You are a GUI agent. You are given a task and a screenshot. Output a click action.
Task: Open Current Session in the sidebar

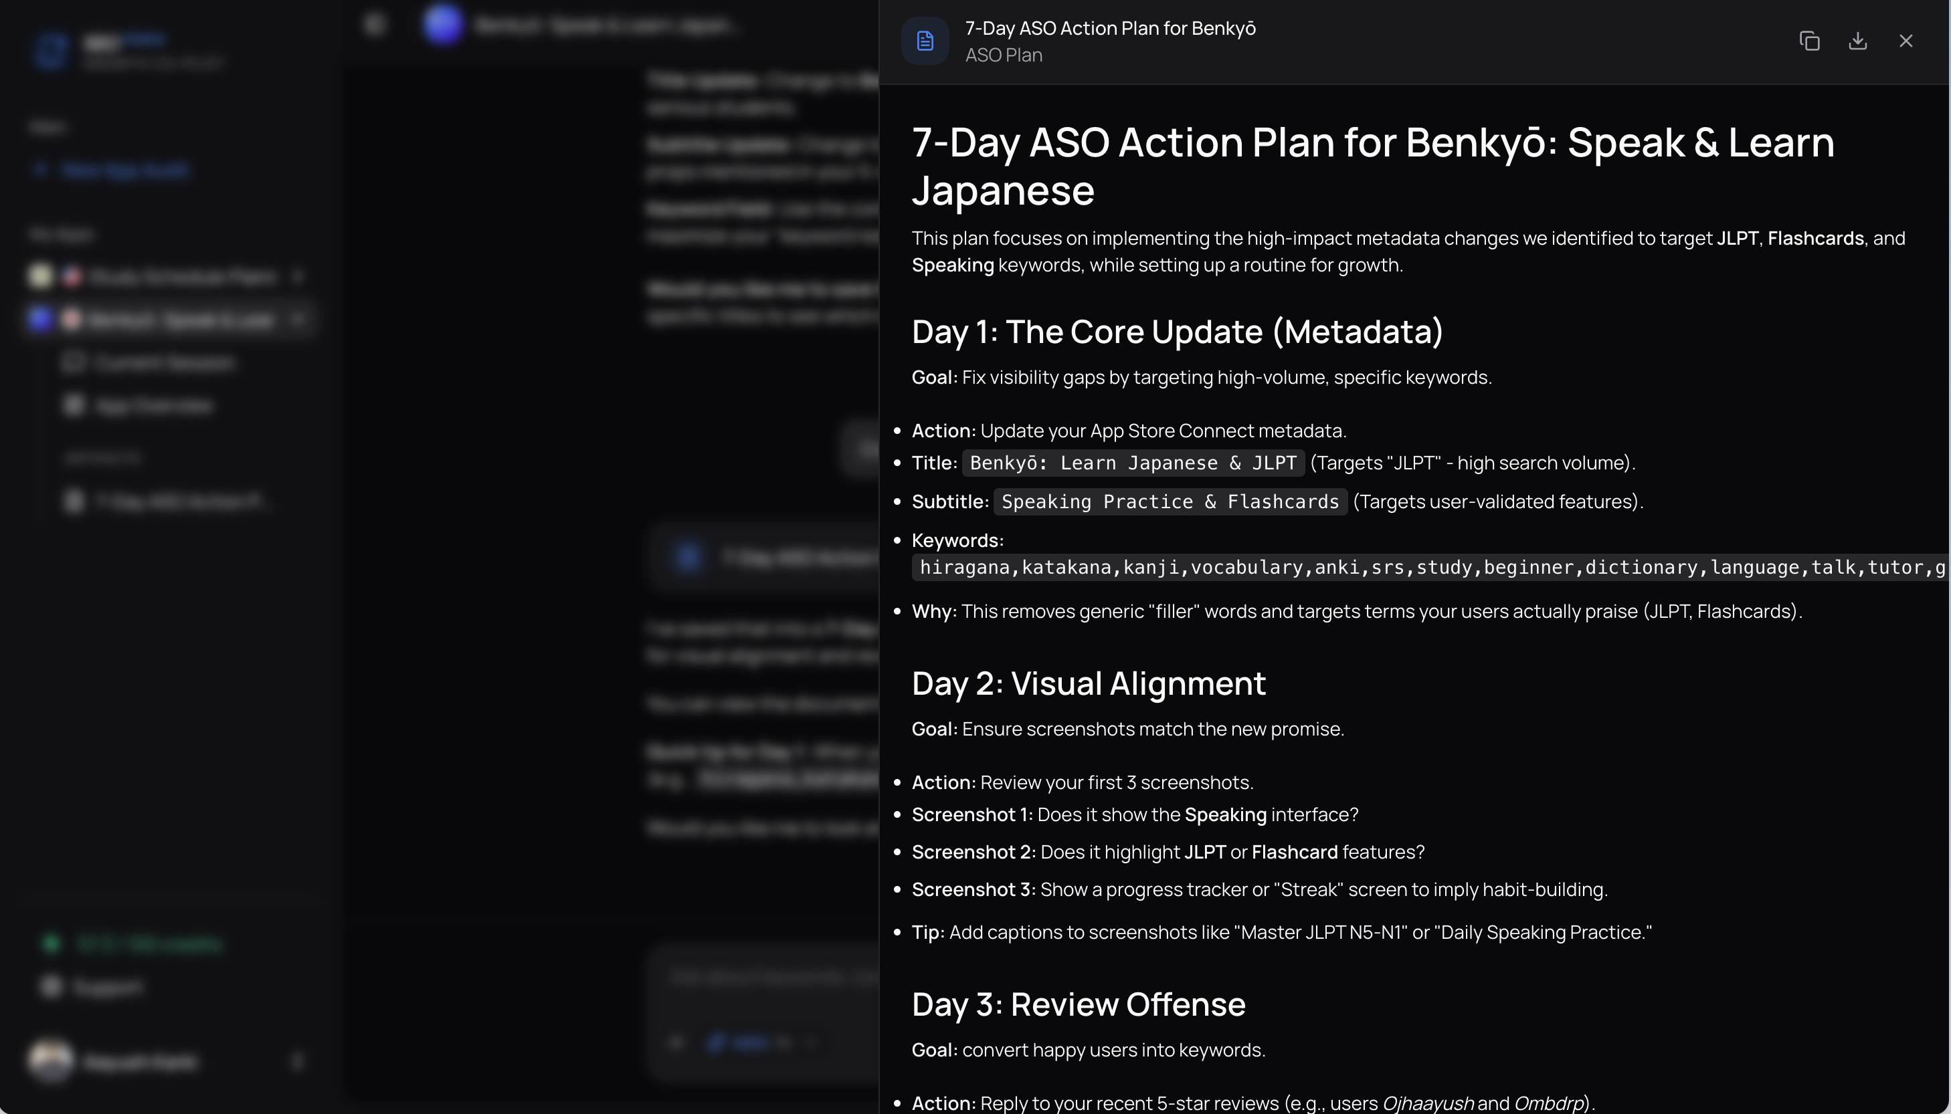165,362
